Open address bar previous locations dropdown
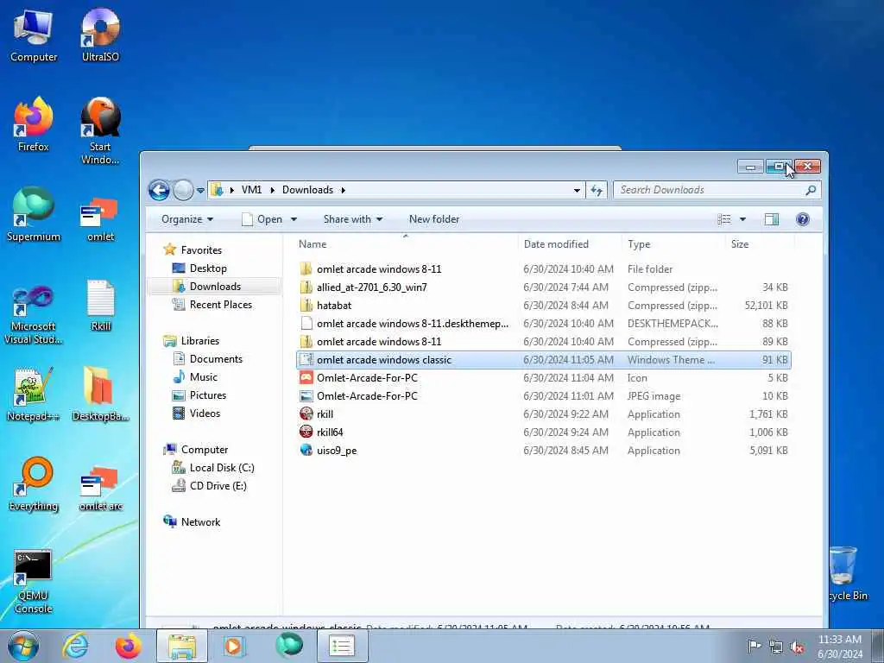Screen dimensions: 884x663 pyautogui.click(x=577, y=190)
